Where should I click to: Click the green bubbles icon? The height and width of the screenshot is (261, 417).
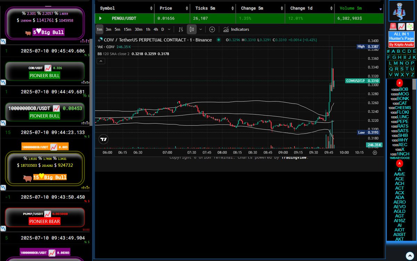(x=410, y=26)
